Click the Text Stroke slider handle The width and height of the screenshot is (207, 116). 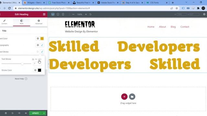[x=22, y=64]
